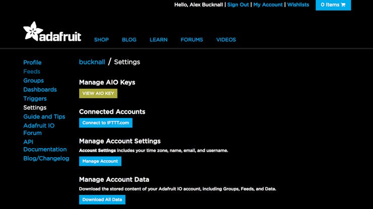Viewport: 373px width, 209px height.
Task: Select Triggers in the sidebar
Action: [x=35, y=99]
